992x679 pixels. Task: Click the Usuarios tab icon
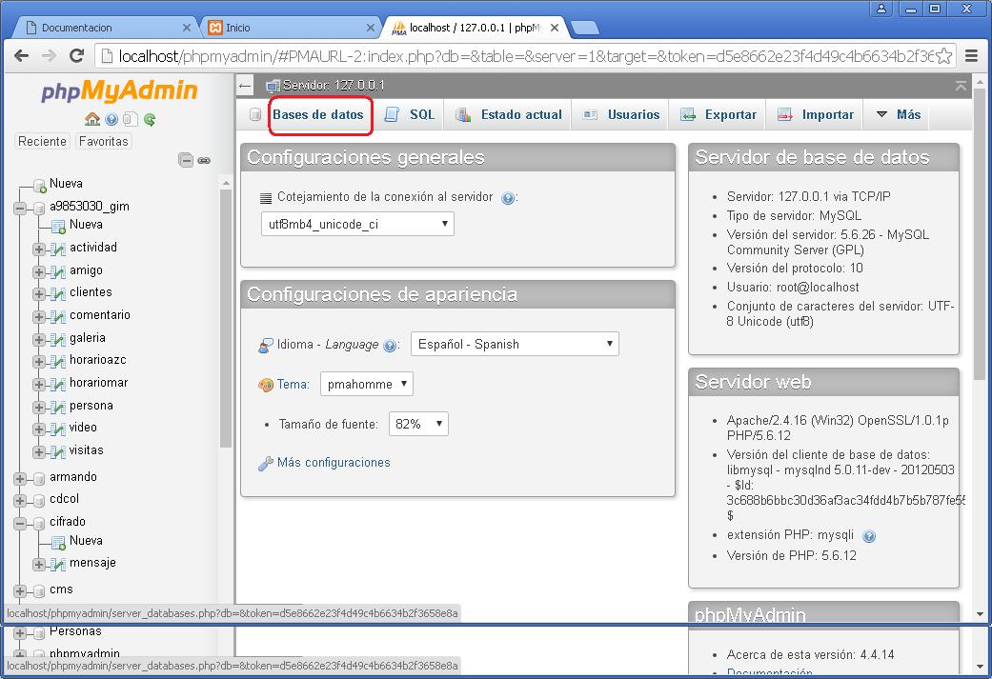coord(590,114)
